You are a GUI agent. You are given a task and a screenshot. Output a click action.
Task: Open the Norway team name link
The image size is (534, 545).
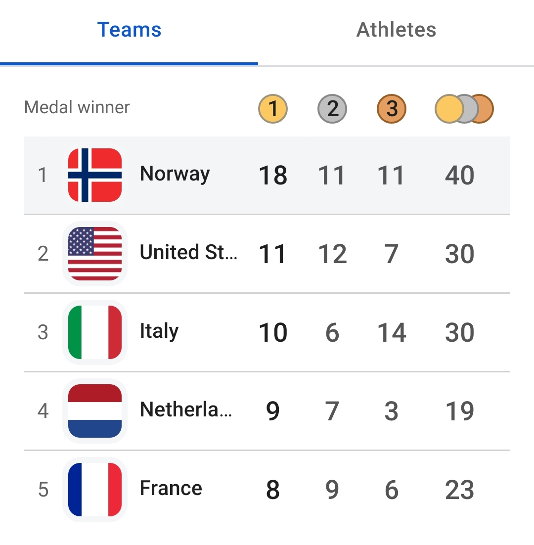pos(175,174)
